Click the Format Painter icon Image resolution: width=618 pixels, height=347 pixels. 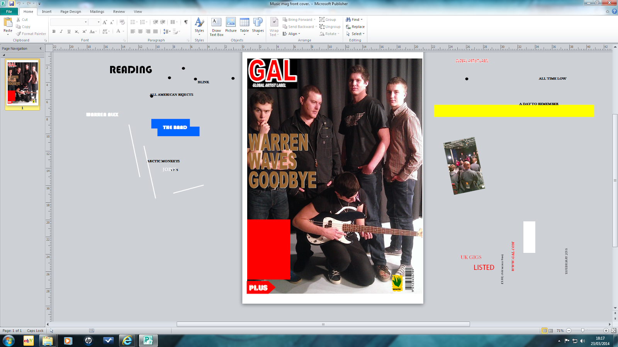18,34
